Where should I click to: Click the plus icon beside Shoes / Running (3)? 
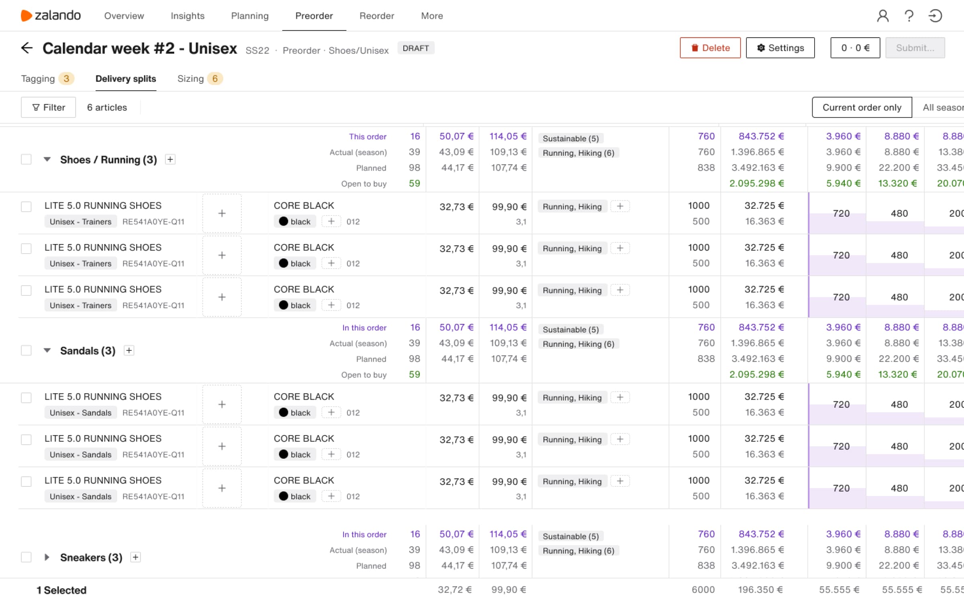[x=170, y=159]
